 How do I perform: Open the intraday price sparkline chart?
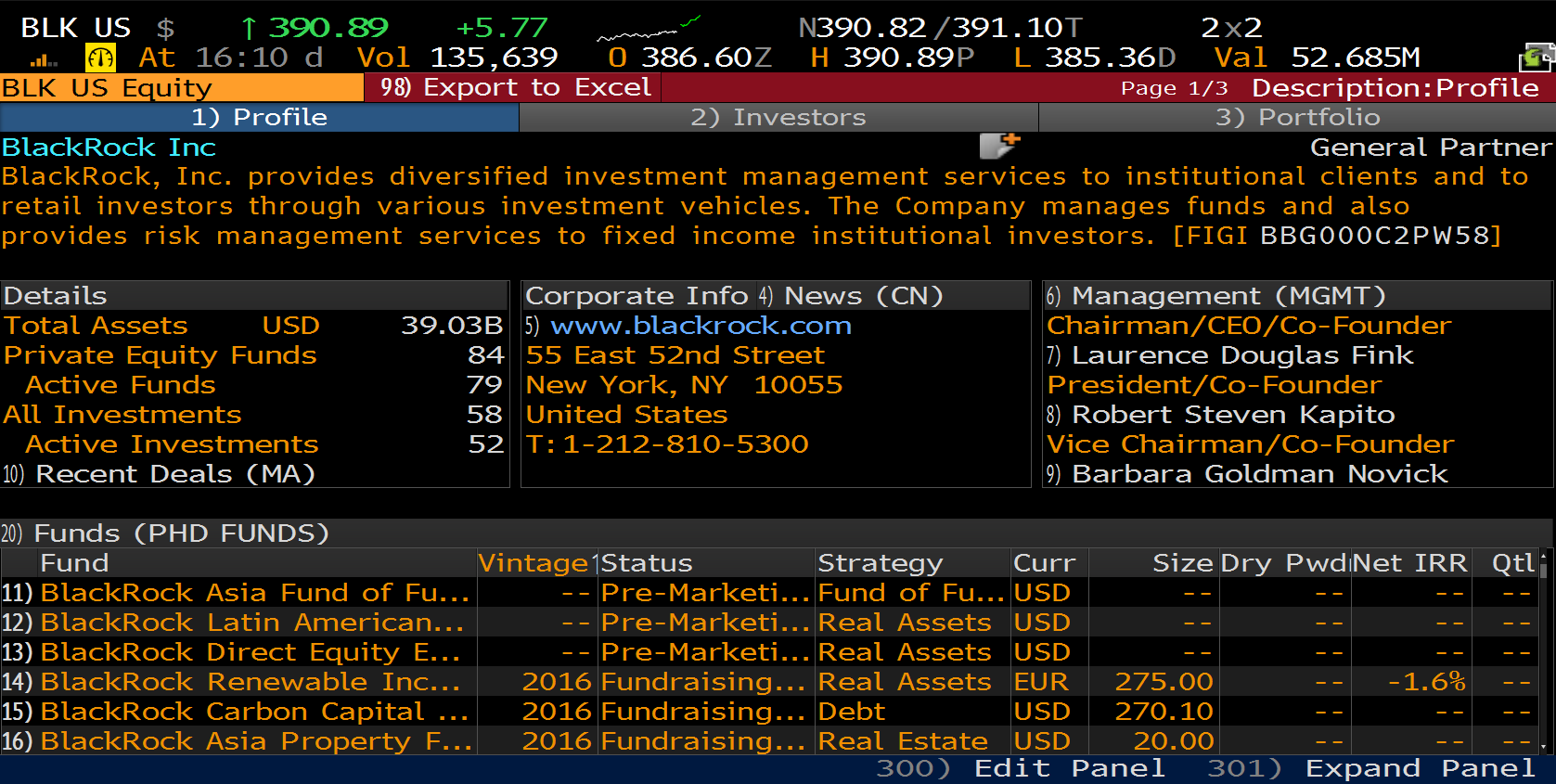(648, 31)
